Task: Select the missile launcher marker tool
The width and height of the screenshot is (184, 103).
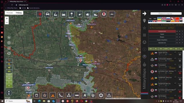Action: (55, 14)
